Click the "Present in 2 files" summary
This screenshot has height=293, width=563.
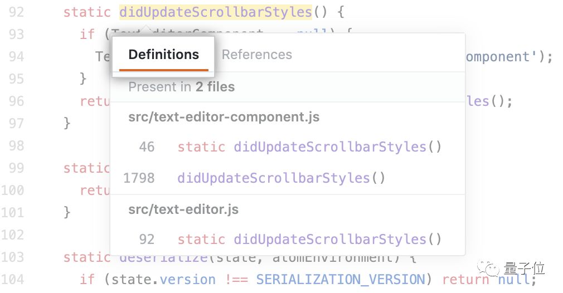pyautogui.click(x=181, y=87)
